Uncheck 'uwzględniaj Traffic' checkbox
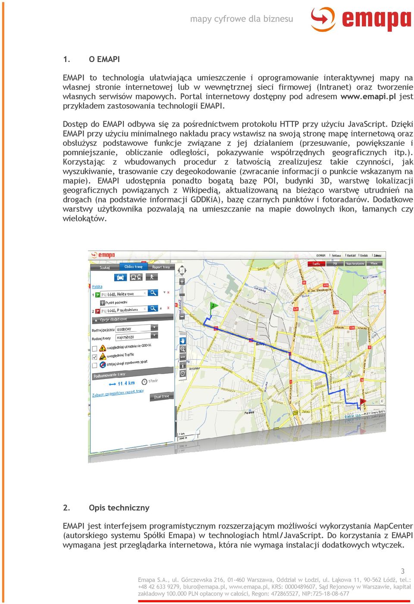Viewport: 414px width, 604px height. click(x=94, y=357)
